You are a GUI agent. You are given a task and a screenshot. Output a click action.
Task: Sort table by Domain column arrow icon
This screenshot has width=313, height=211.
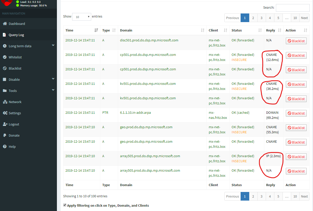[x=202, y=30]
